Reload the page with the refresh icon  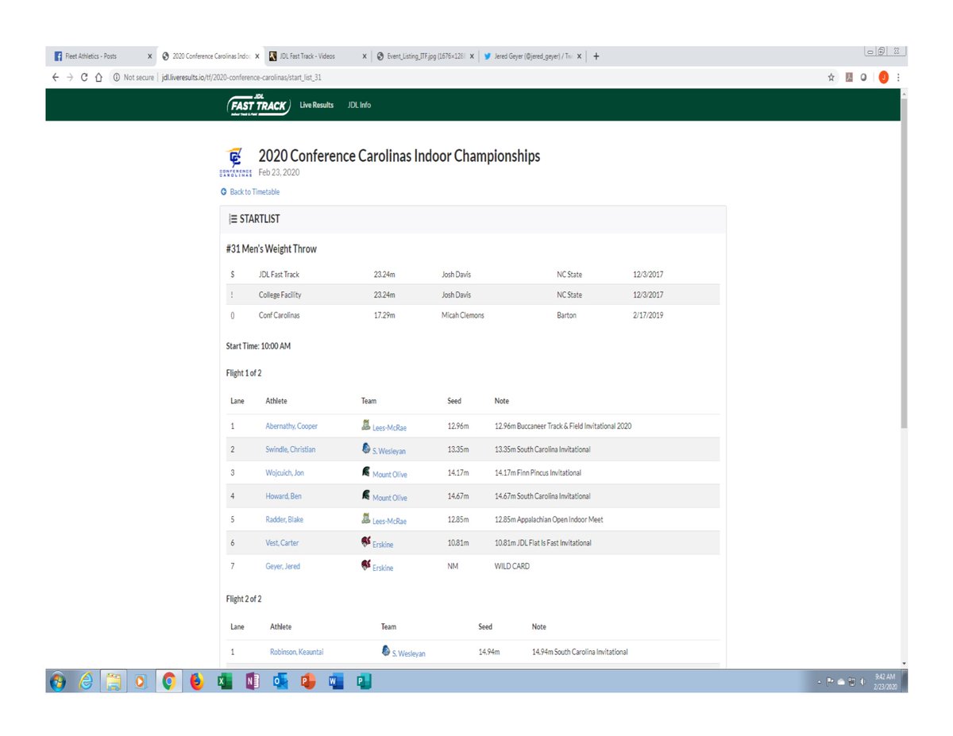[x=84, y=78]
